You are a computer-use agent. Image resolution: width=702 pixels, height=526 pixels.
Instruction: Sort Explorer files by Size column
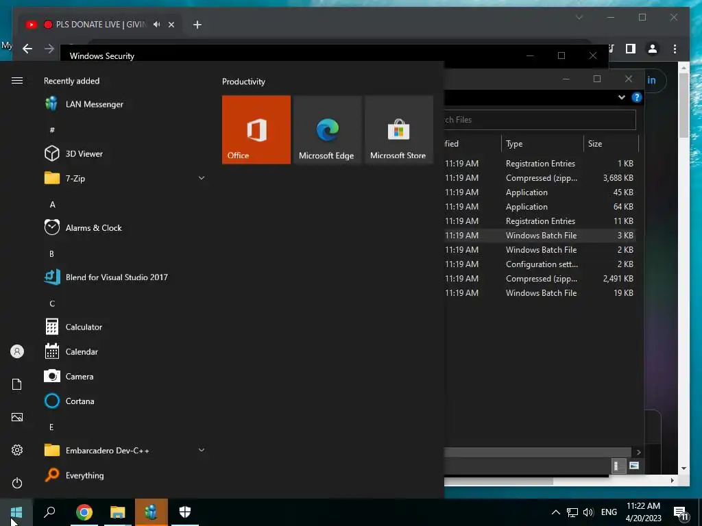(611, 144)
